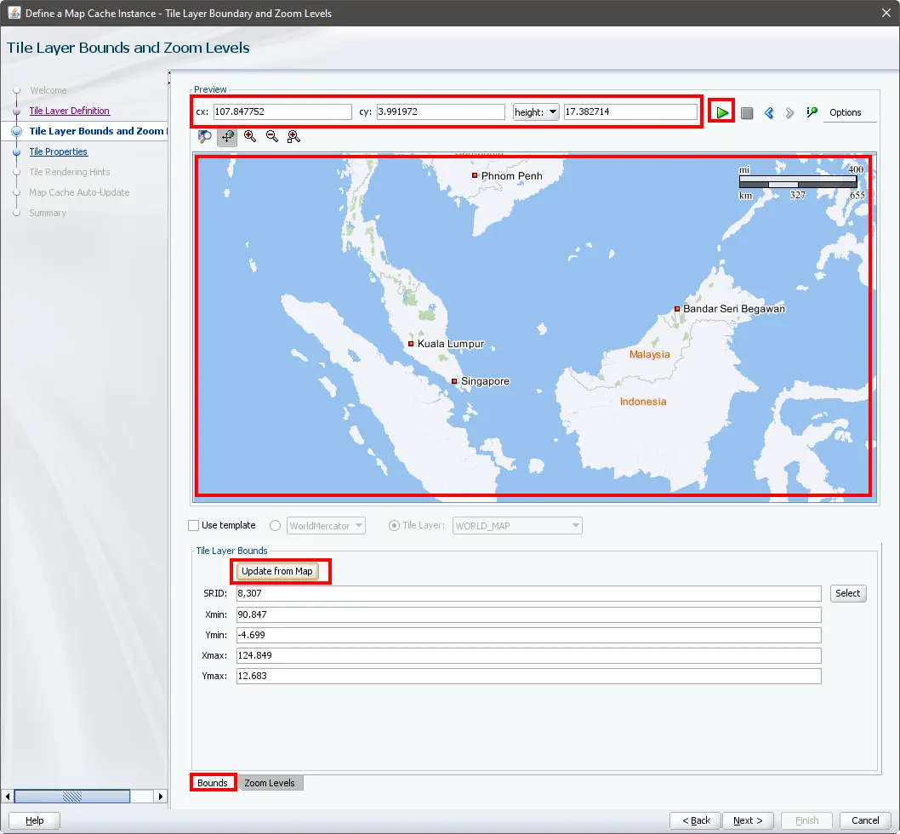Open the WorldMercator template dropdown
Image resolution: width=900 pixels, height=834 pixels.
(x=326, y=526)
